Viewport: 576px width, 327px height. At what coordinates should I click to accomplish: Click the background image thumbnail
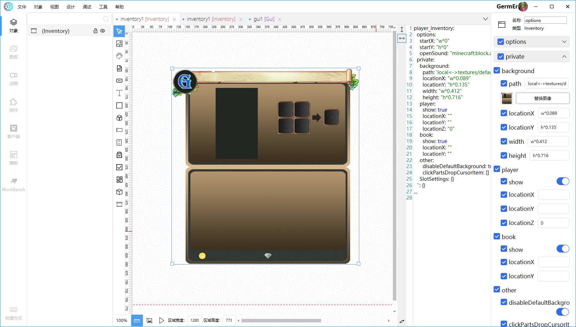(507, 98)
